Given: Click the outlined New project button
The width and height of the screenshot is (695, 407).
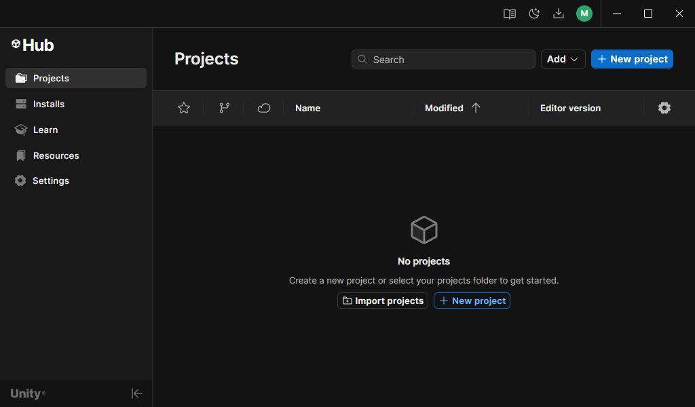Looking at the screenshot, I should (472, 301).
